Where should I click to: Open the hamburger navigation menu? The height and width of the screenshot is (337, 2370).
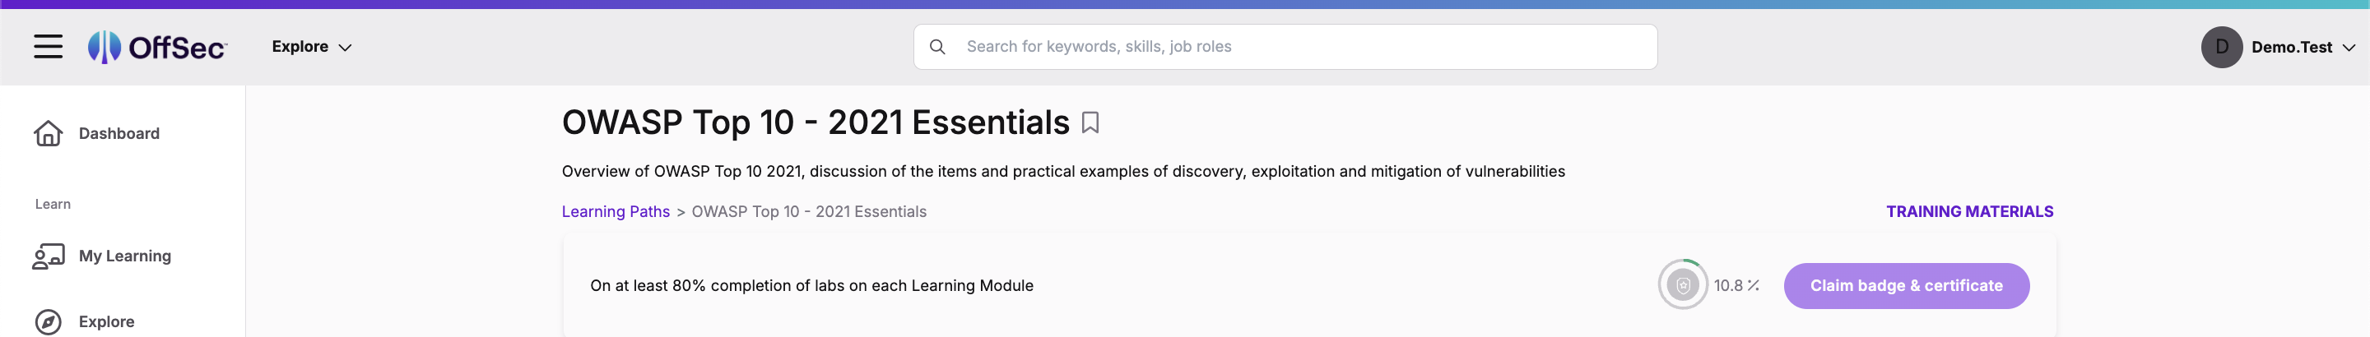tap(49, 47)
